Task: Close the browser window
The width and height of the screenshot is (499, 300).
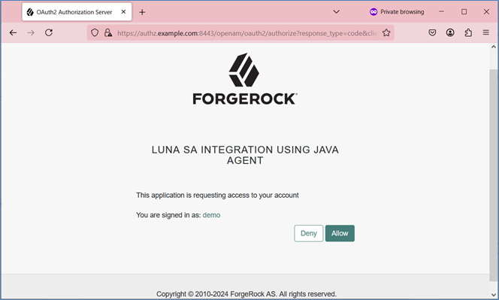Action: (x=486, y=12)
